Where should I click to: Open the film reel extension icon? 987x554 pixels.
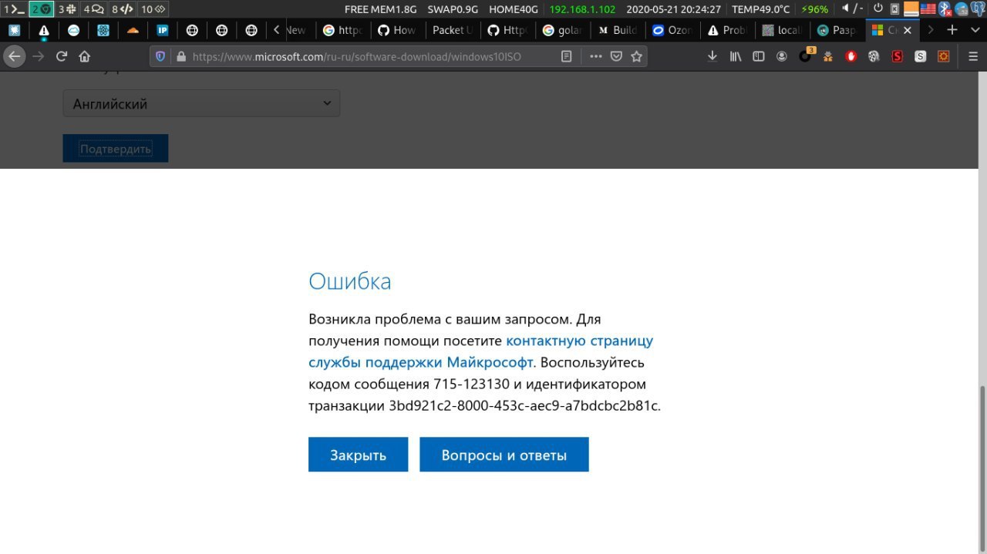(x=874, y=56)
